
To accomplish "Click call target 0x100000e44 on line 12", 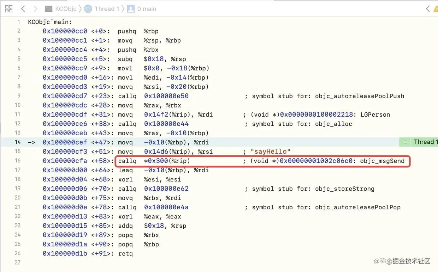I will (x=166, y=124).
